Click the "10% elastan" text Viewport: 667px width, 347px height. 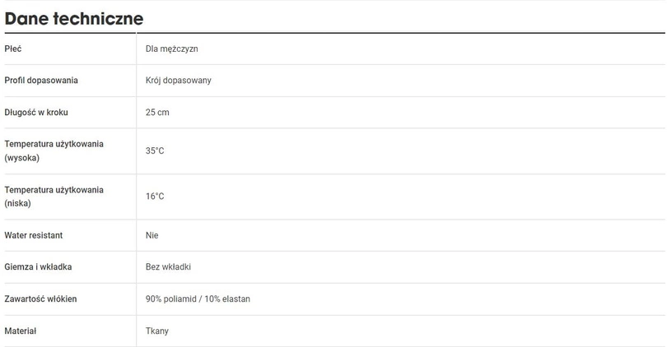coord(227,299)
